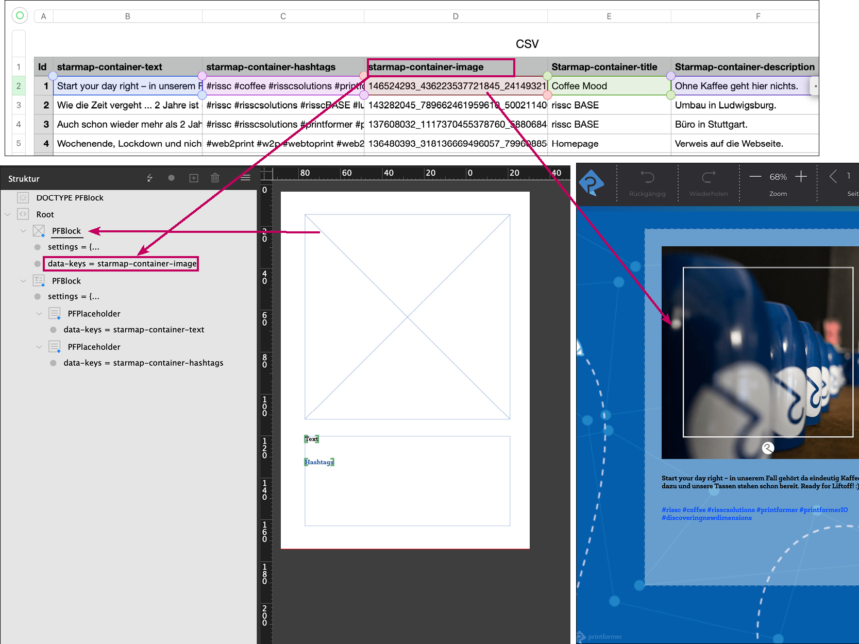Delete element with the trash icon
This screenshot has height=644, width=859.
click(215, 178)
